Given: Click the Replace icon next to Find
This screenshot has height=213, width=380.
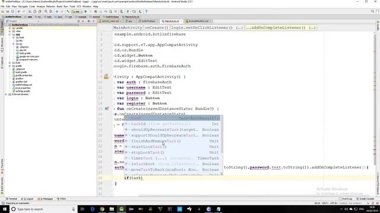Looking at the screenshot, I should (51, 12).
